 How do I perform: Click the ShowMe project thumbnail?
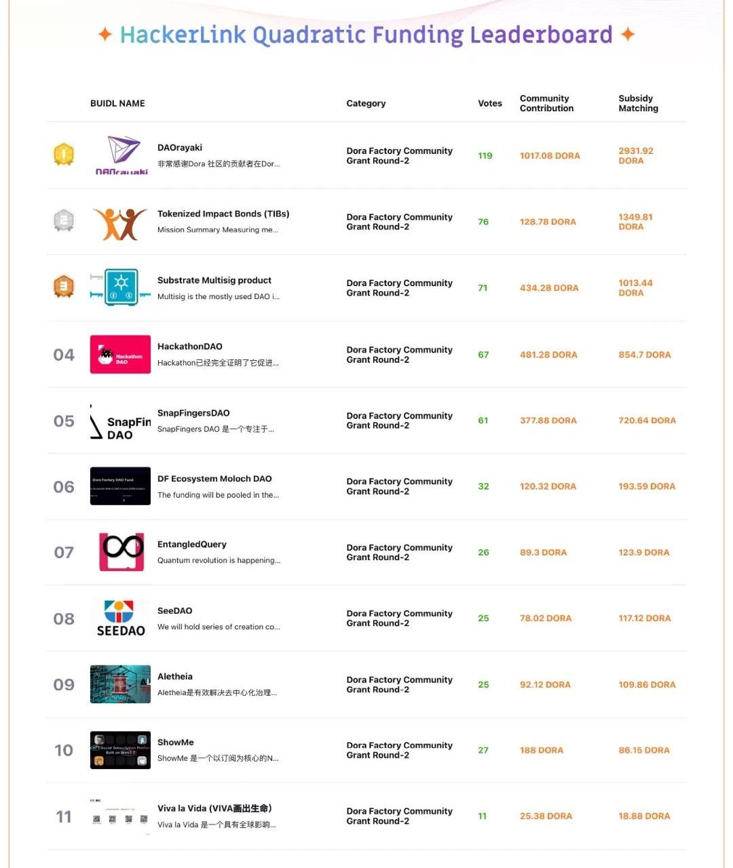click(x=120, y=750)
